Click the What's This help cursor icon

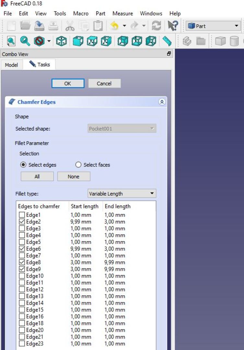(x=173, y=26)
